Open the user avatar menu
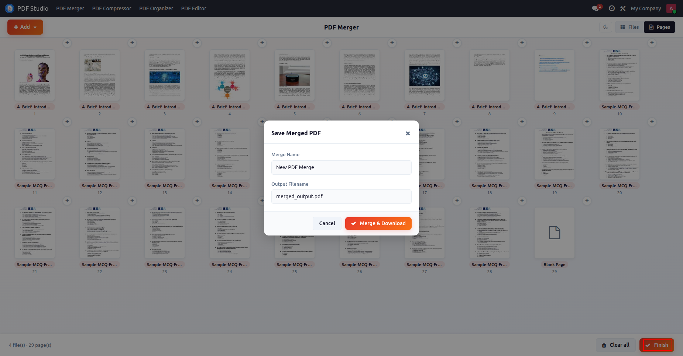The width and height of the screenshot is (683, 356). [671, 8]
